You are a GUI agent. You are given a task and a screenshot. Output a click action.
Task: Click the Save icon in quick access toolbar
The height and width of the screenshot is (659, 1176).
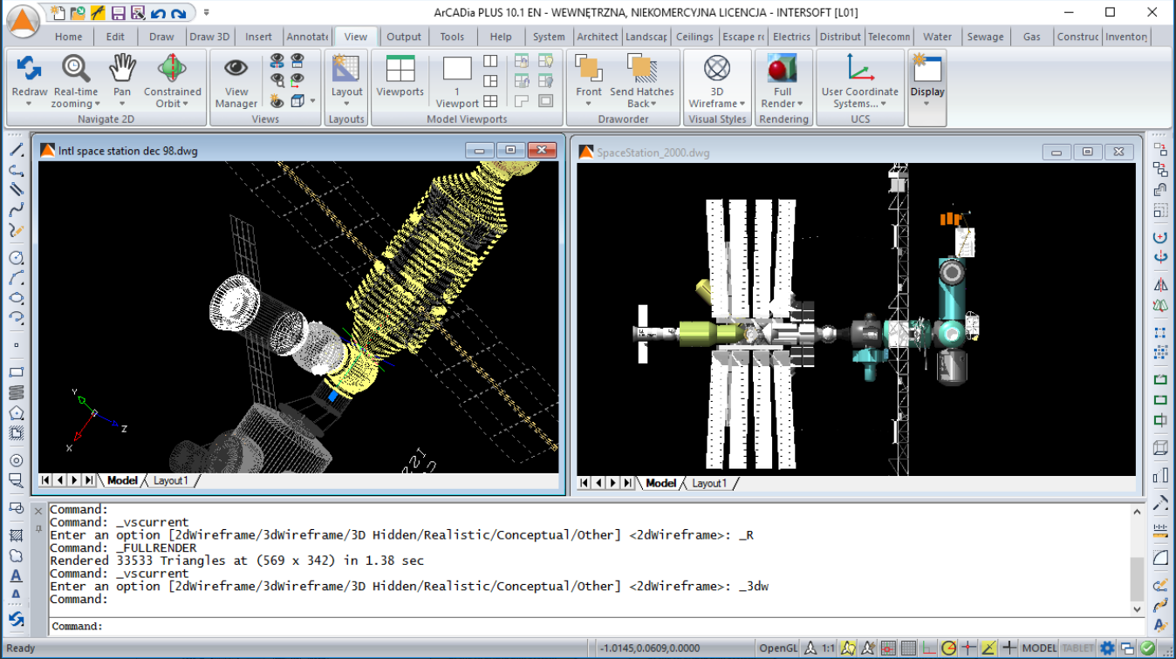point(118,13)
